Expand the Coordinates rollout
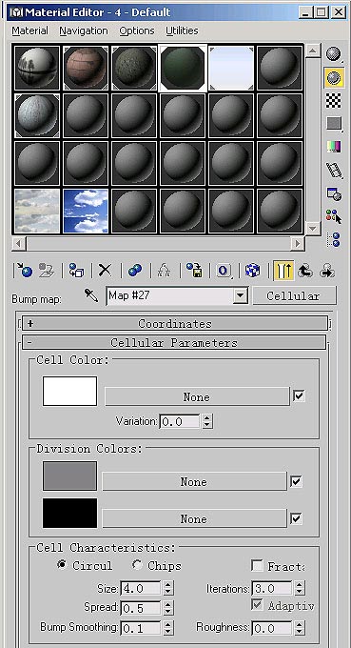This screenshot has width=351, height=648. pos(175,324)
